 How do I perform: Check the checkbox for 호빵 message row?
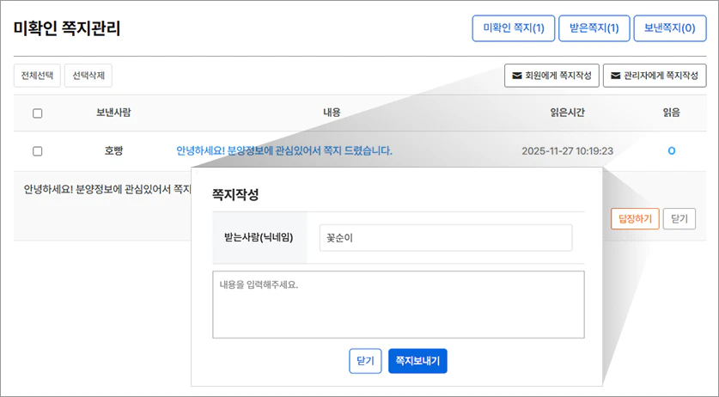coord(38,151)
